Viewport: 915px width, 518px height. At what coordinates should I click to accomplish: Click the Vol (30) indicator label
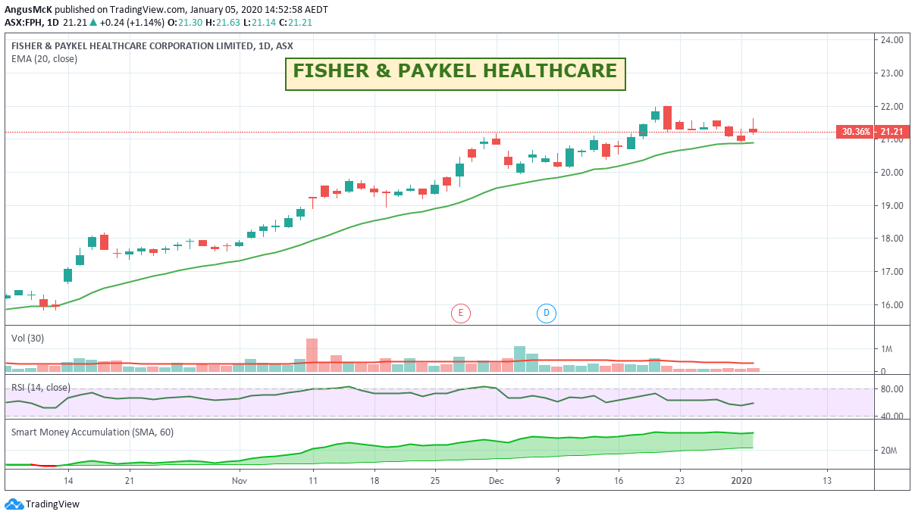27,339
